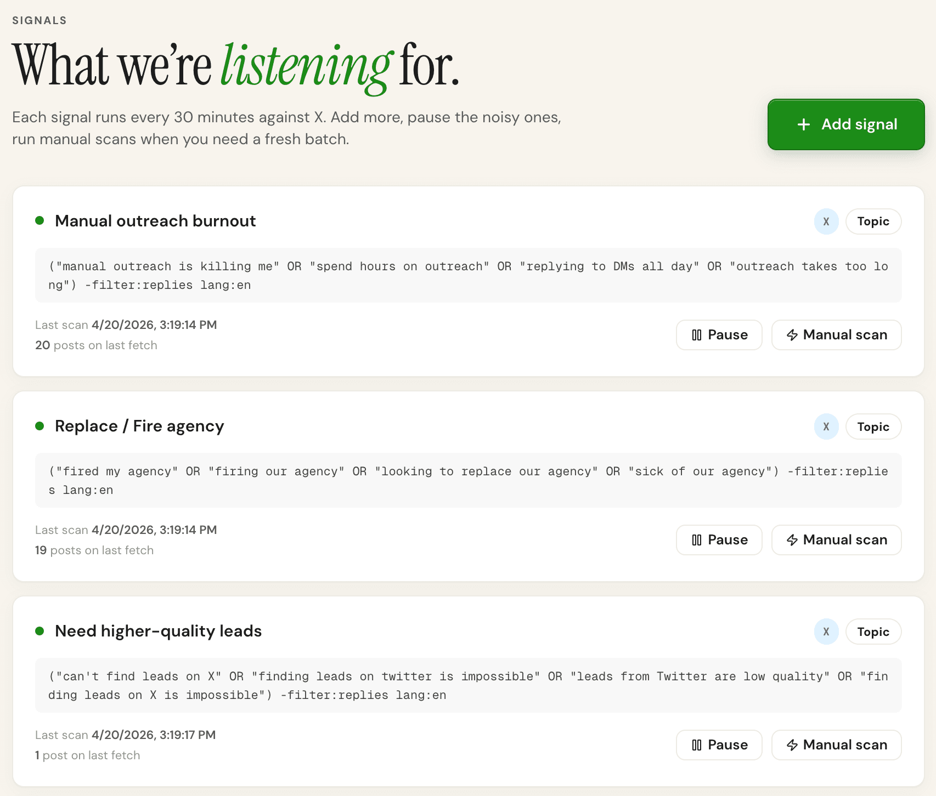Click "20 posts on last fetch" text

96,345
